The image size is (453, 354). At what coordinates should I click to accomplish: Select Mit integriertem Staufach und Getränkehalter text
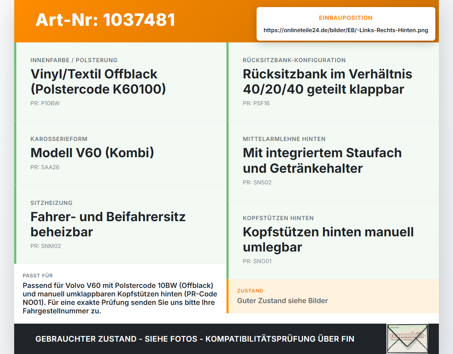pos(322,160)
